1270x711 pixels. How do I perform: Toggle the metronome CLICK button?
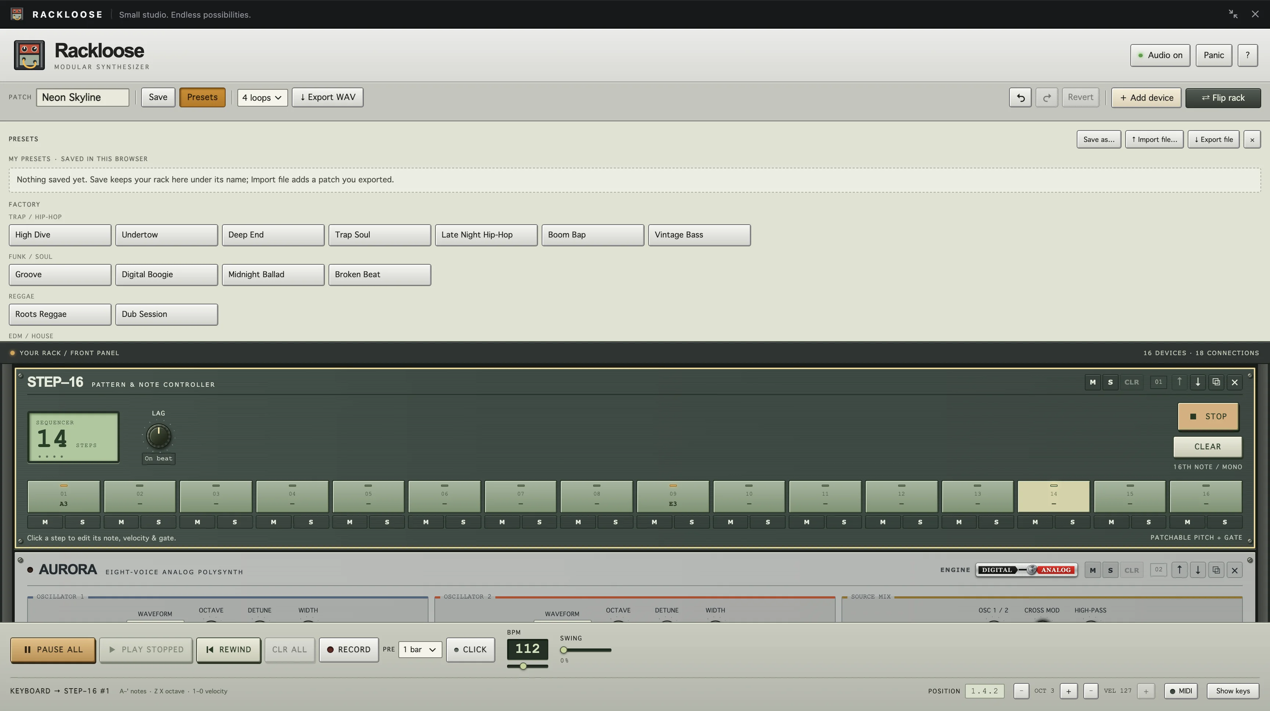point(470,650)
